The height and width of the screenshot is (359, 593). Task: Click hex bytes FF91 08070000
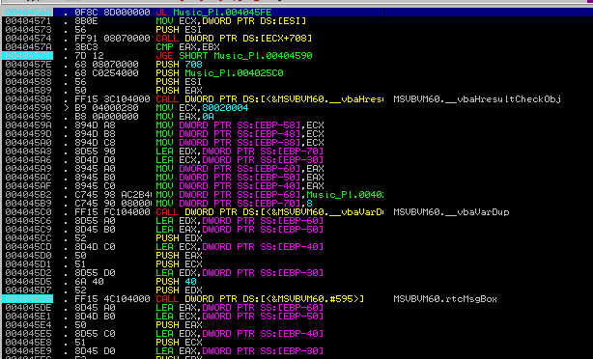point(112,39)
